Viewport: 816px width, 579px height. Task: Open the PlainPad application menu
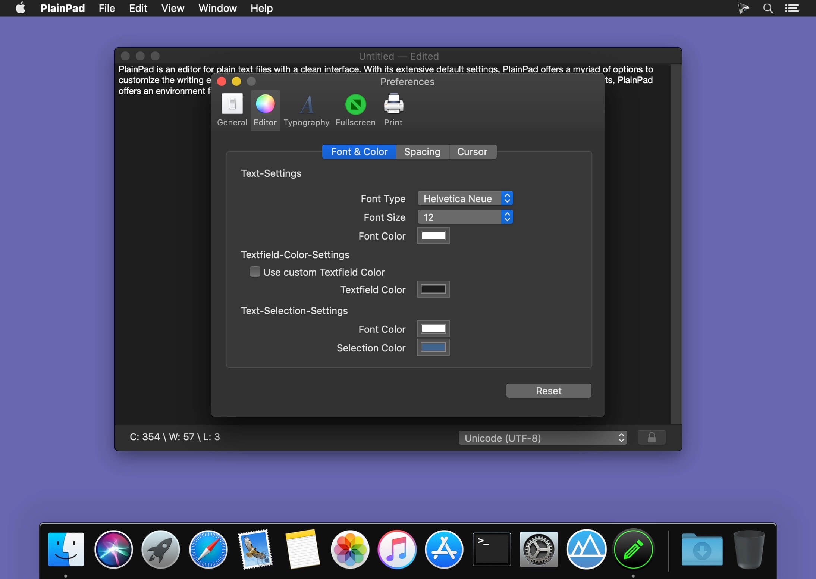pos(62,8)
